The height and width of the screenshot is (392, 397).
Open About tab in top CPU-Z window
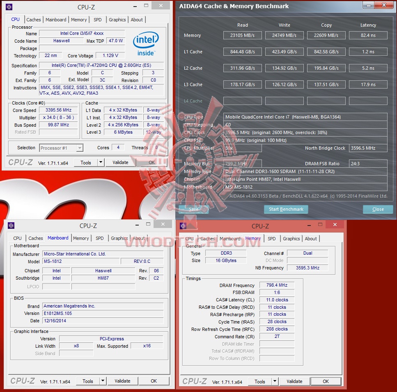pos(137,19)
